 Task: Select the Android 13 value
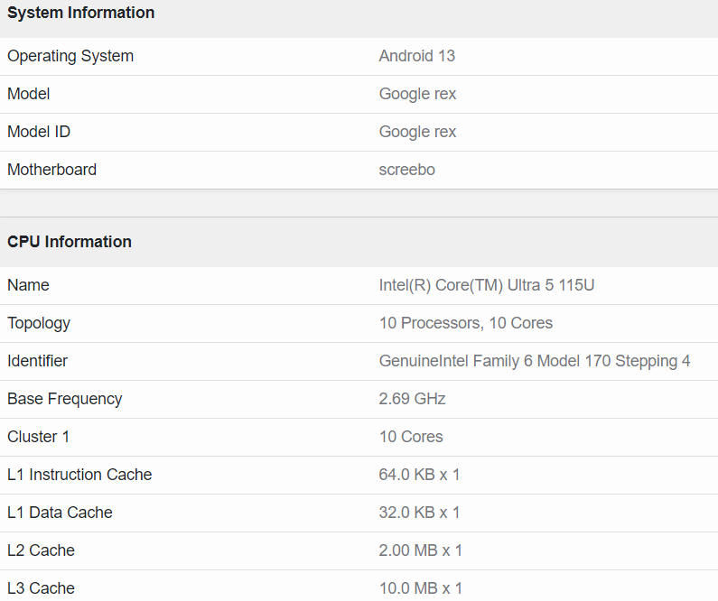[416, 56]
